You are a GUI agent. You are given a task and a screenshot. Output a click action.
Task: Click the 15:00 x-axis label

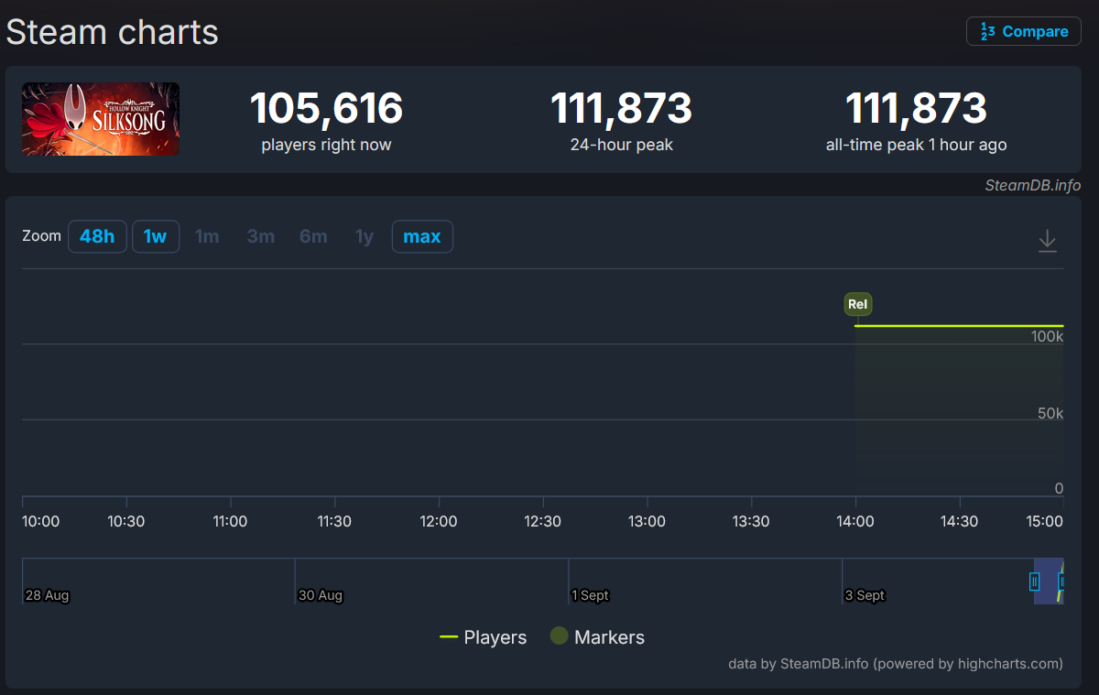1045,521
